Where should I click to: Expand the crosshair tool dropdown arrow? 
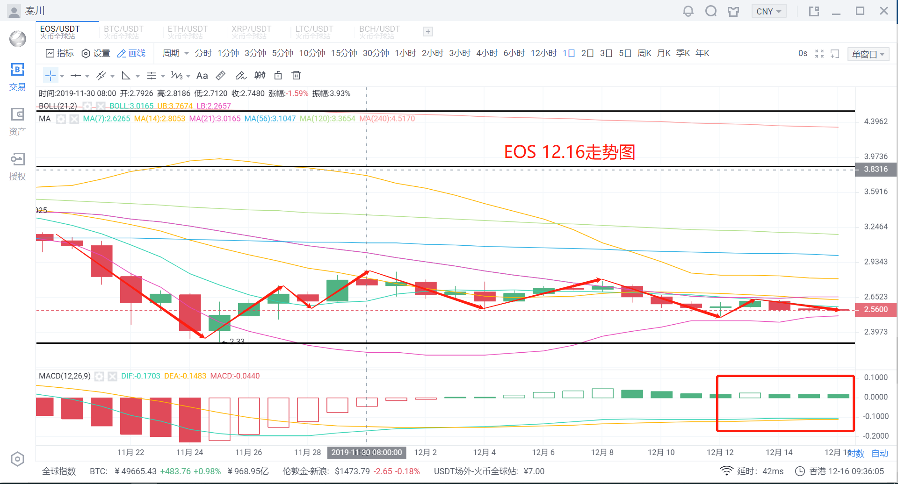pos(62,76)
